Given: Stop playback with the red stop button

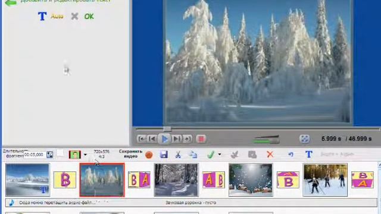Looking at the screenshot, I should pyautogui.click(x=201, y=139).
